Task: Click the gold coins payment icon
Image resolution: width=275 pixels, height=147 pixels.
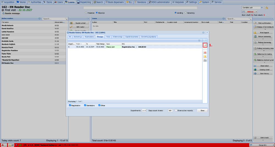Action: click(x=205, y=56)
